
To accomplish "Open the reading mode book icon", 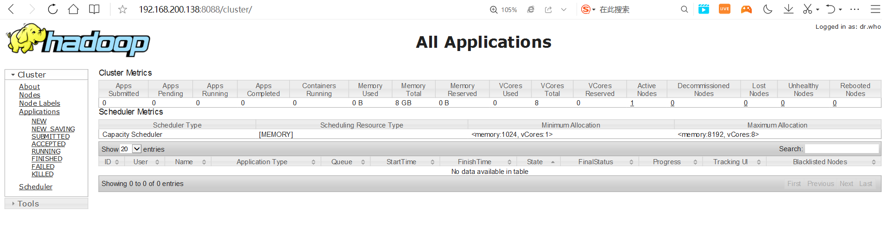I will 94,9.
